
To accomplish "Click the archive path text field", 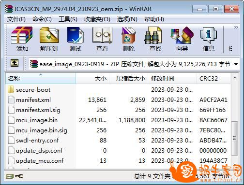I will 134,64.
